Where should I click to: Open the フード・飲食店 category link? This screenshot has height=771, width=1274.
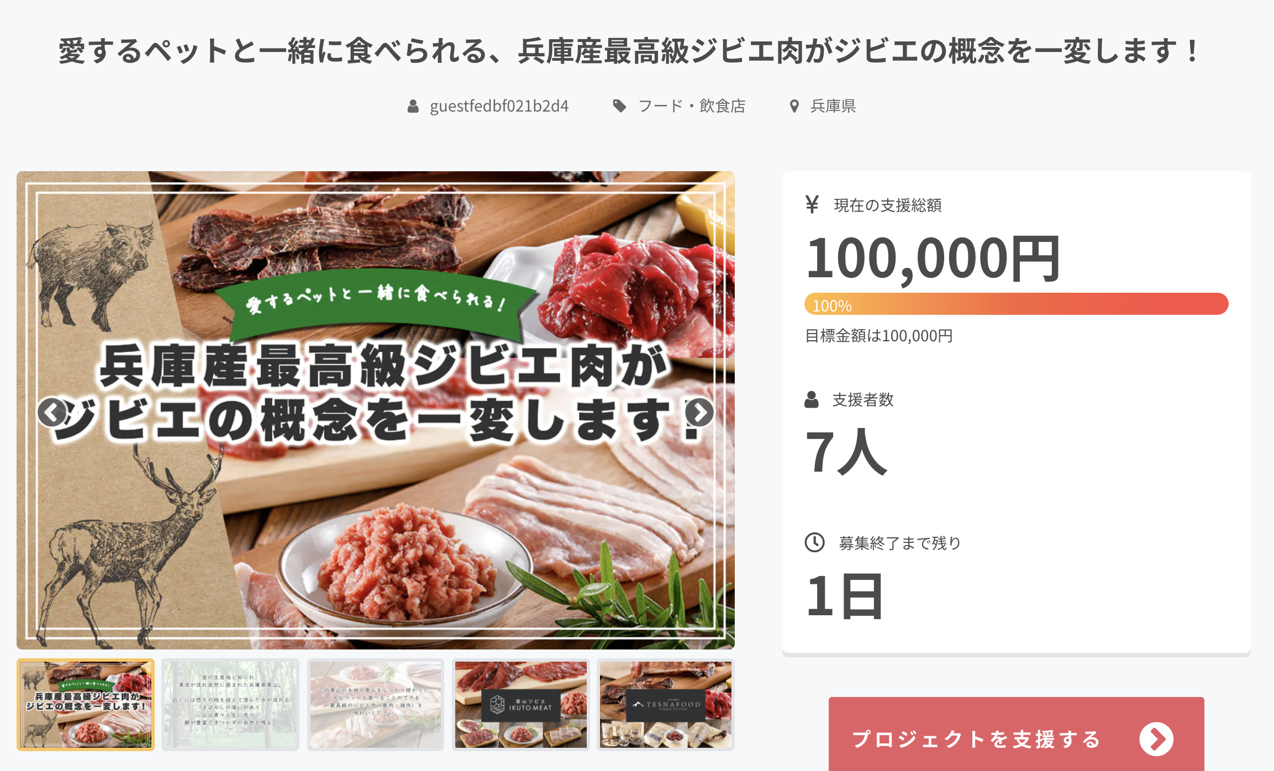pyautogui.click(x=692, y=106)
